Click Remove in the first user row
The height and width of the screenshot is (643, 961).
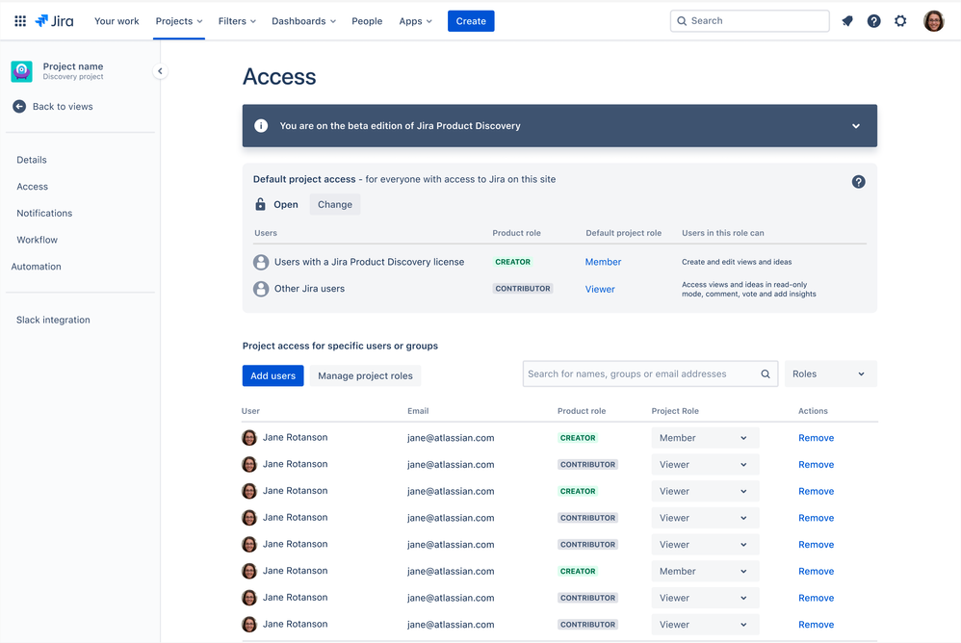(816, 438)
